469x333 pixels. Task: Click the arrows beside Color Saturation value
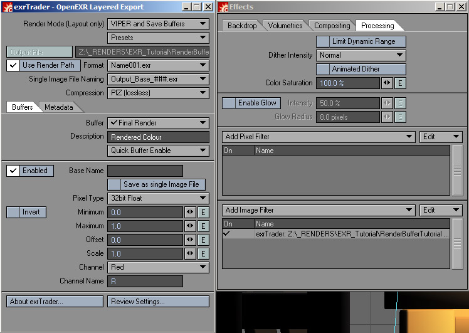(387, 83)
